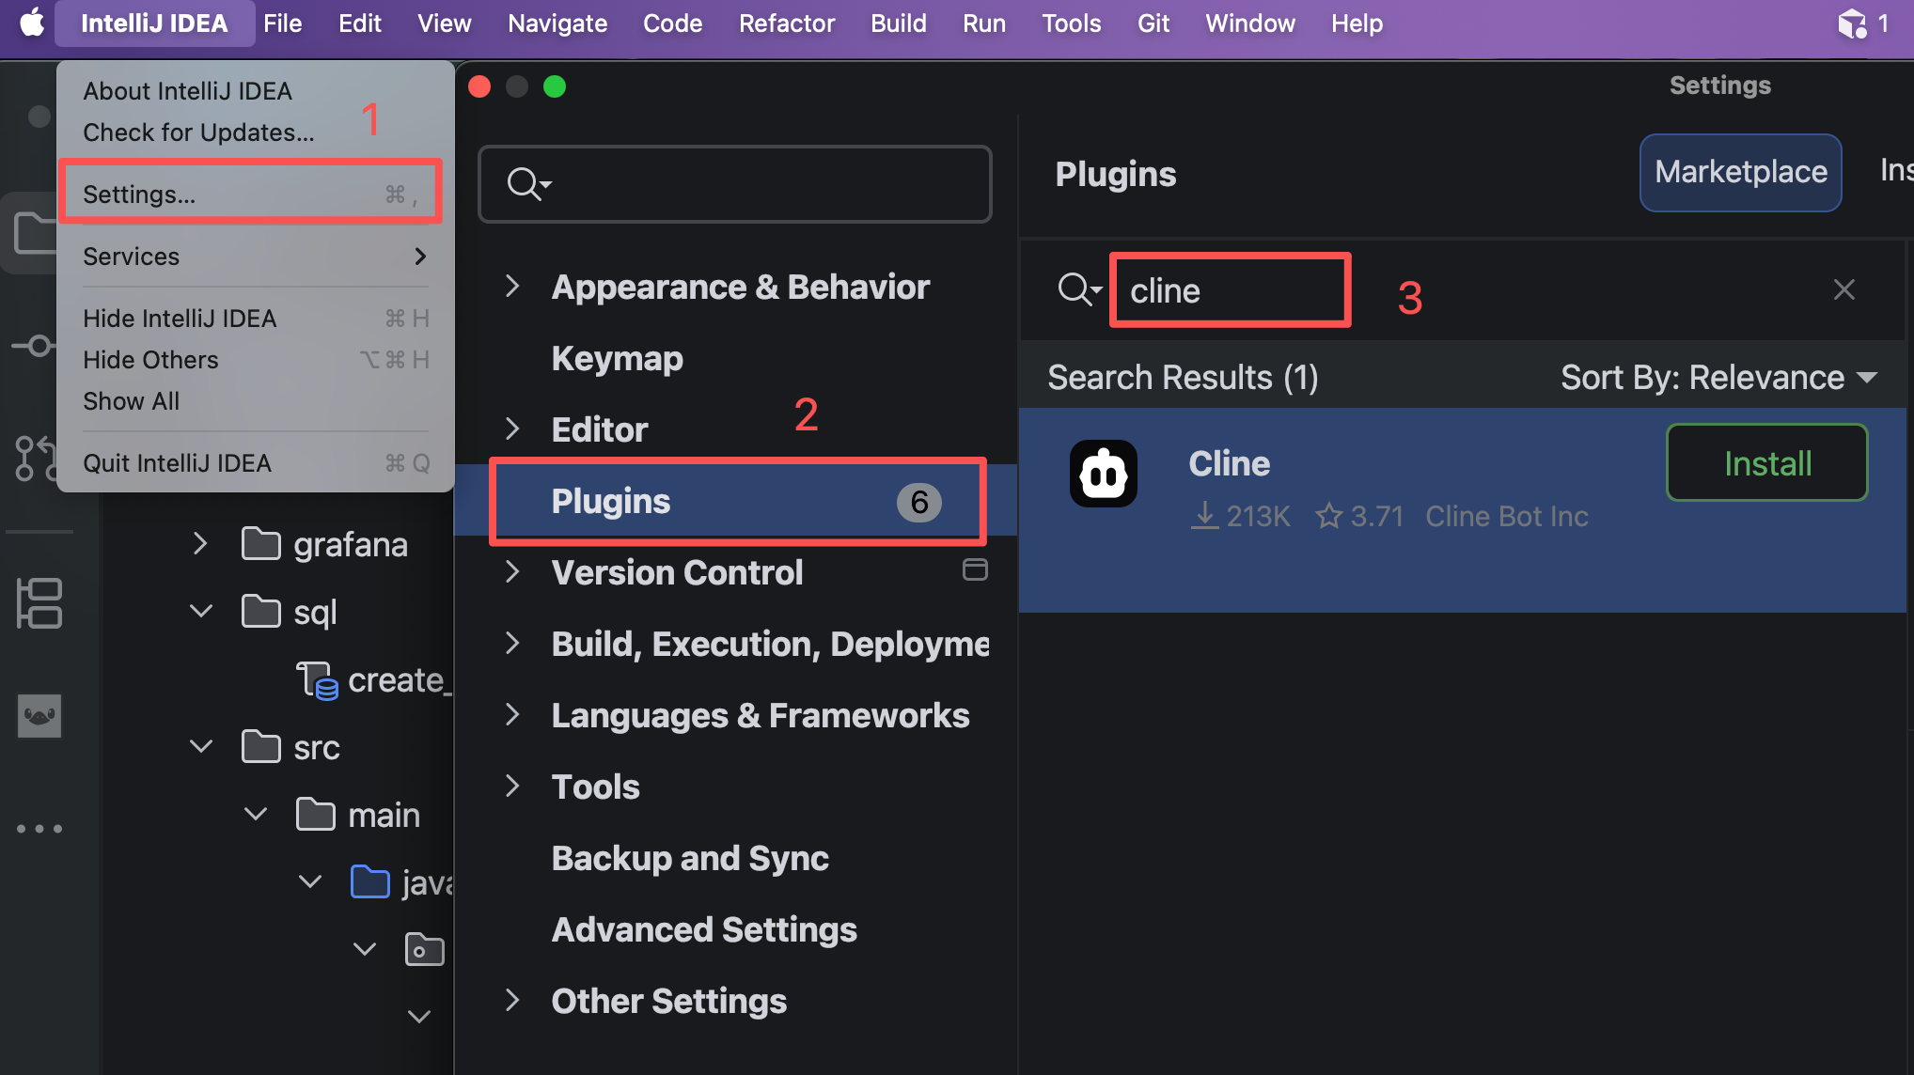The image size is (1914, 1075).
Task: Click the Toolbox icon in menu bar
Action: point(1851,23)
